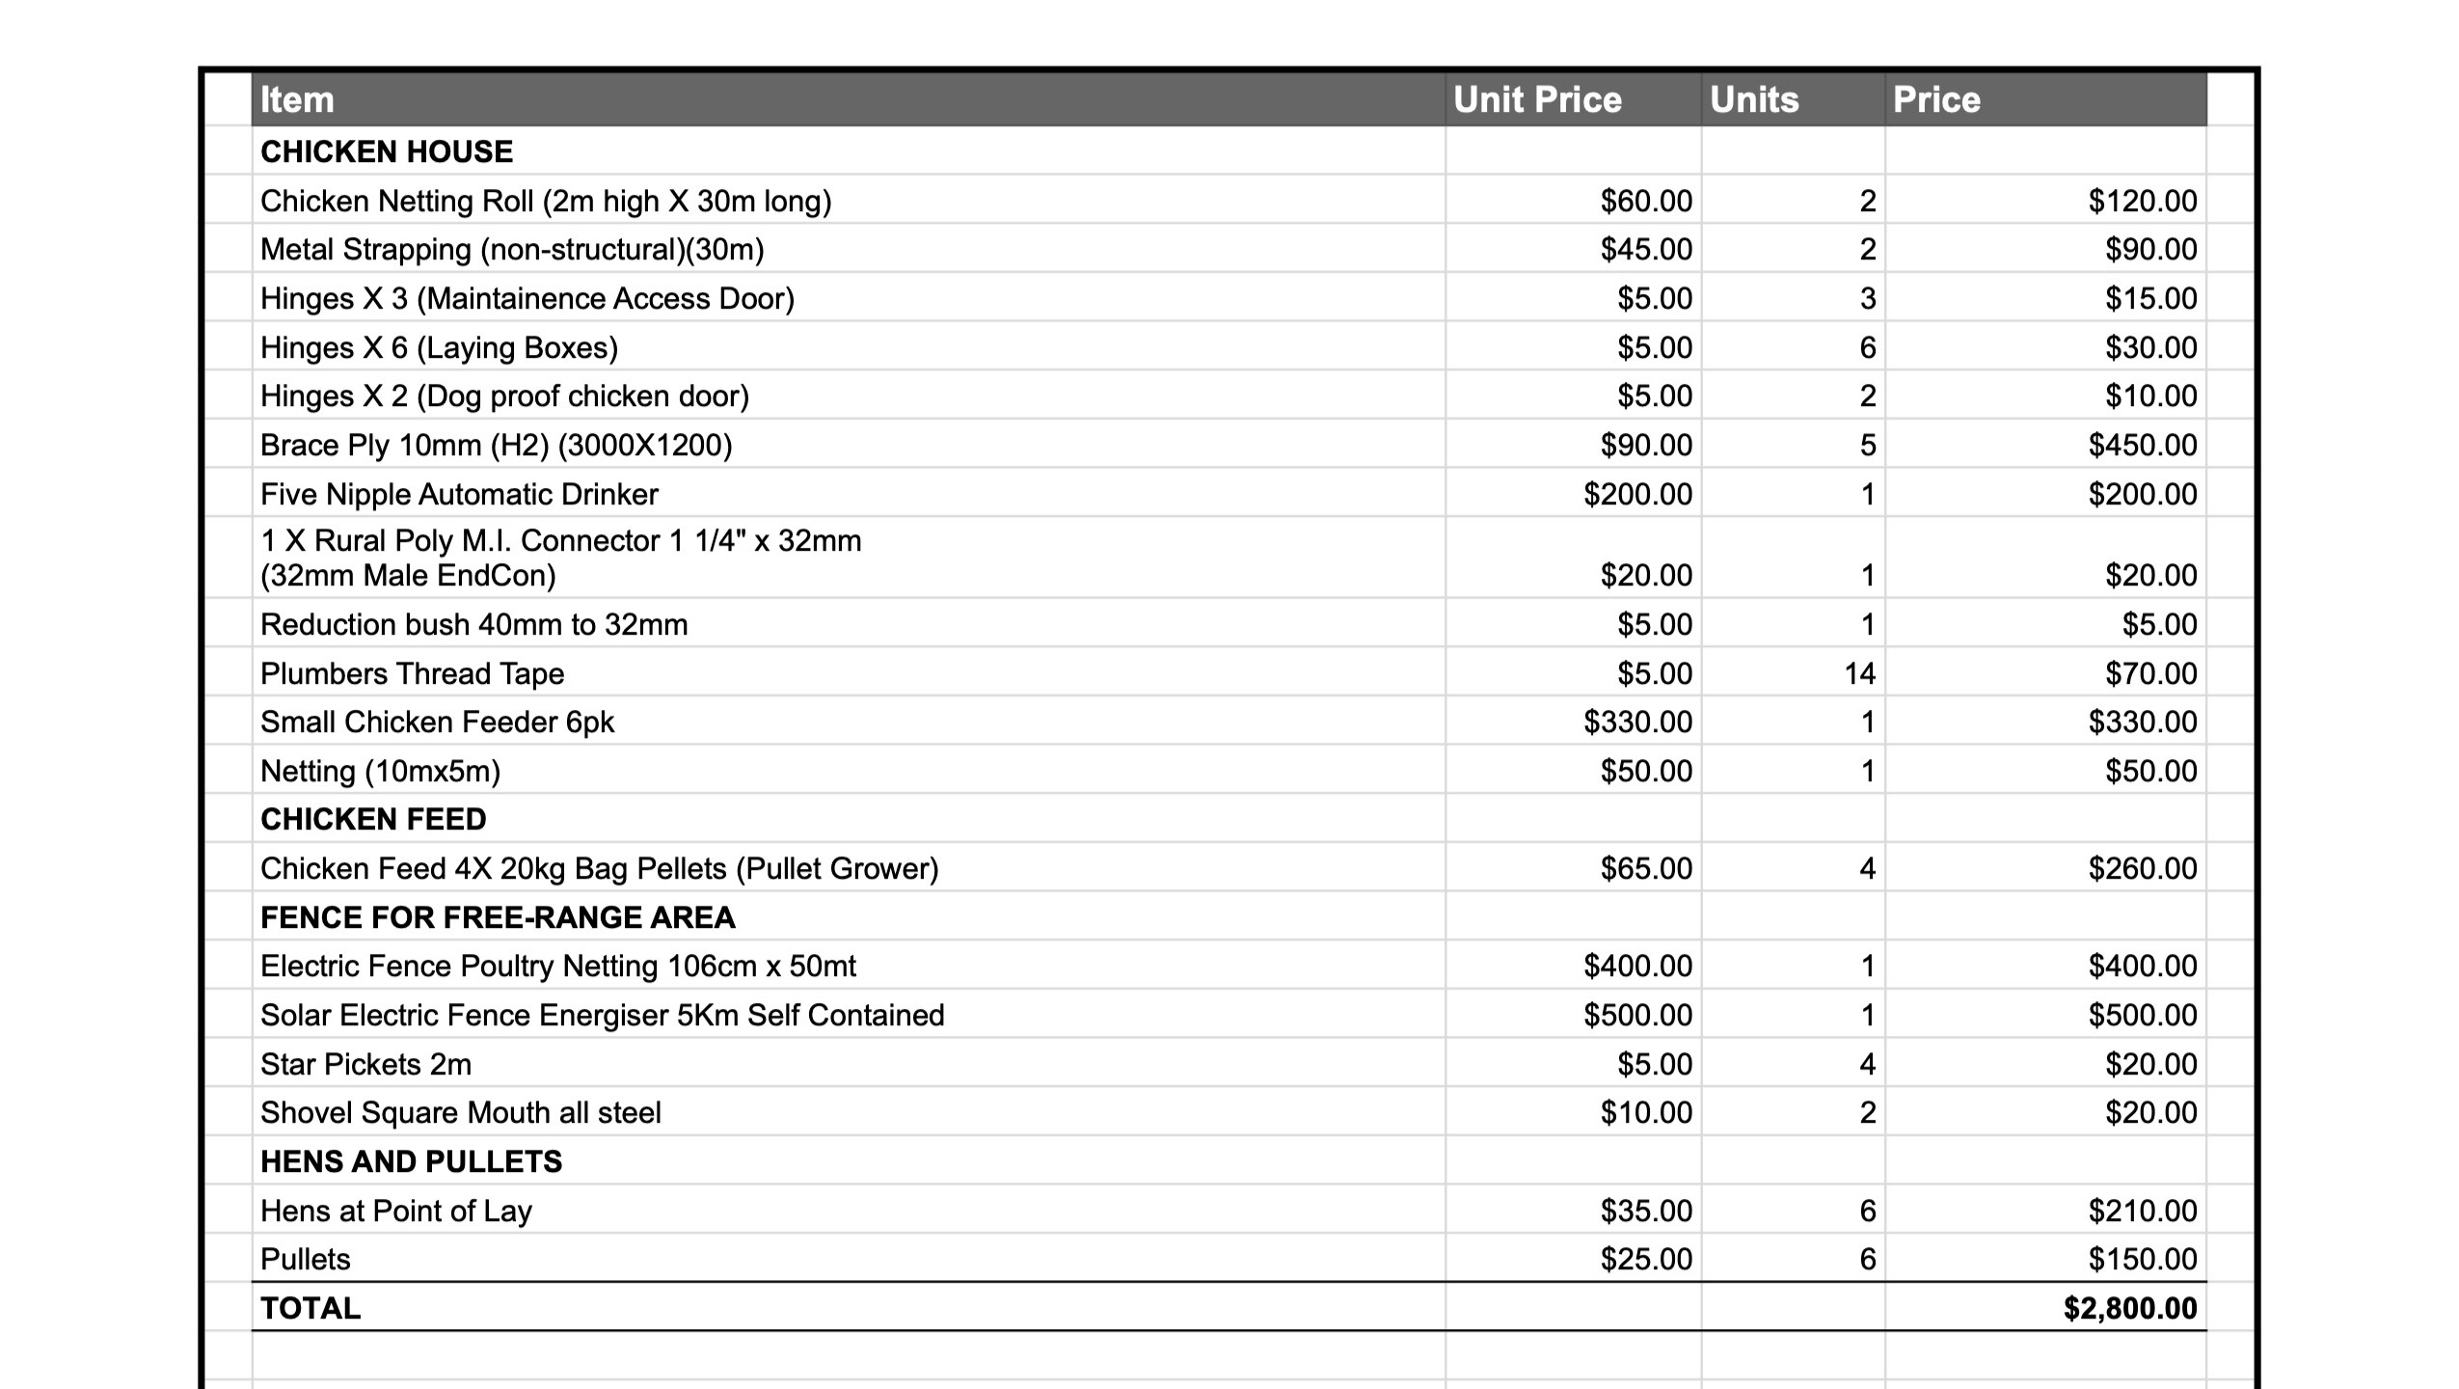Select the Five Nipple Automatic Drinker cell
The height and width of the screenshot is (1389, 2459).
pos(459,494)
